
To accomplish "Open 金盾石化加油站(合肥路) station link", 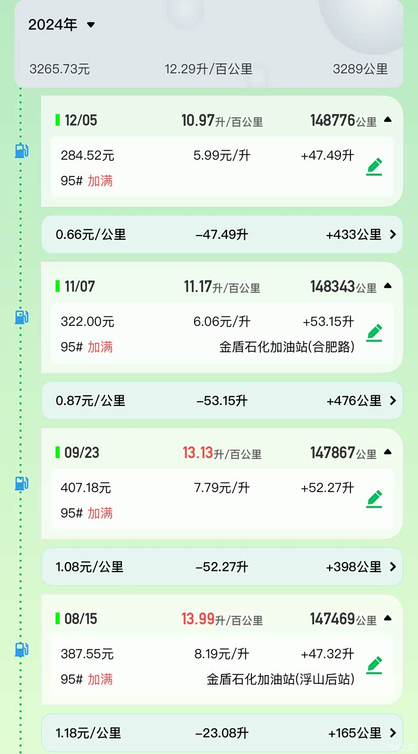I will (287, 347).
